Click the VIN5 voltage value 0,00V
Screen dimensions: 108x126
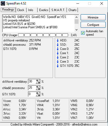point(90,101)
